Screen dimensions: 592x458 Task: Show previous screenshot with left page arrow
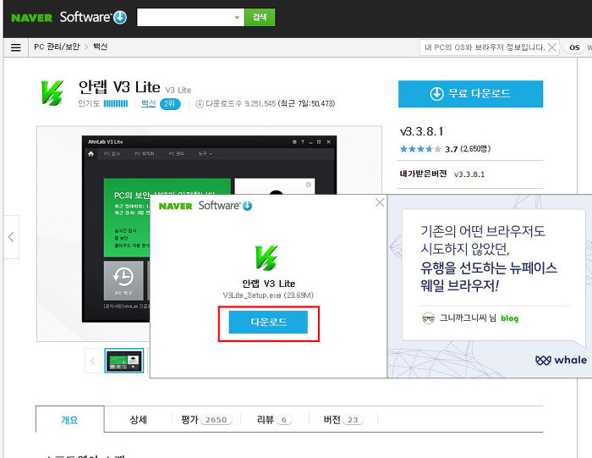pyautogui.click(x=11, y=237)
